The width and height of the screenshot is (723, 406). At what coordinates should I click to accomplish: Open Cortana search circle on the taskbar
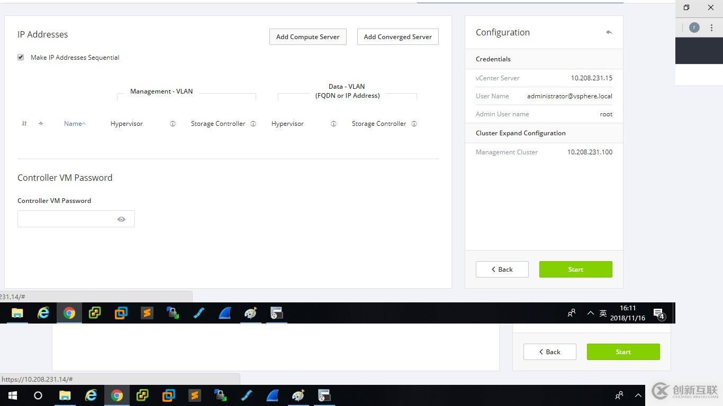point(38,395)
